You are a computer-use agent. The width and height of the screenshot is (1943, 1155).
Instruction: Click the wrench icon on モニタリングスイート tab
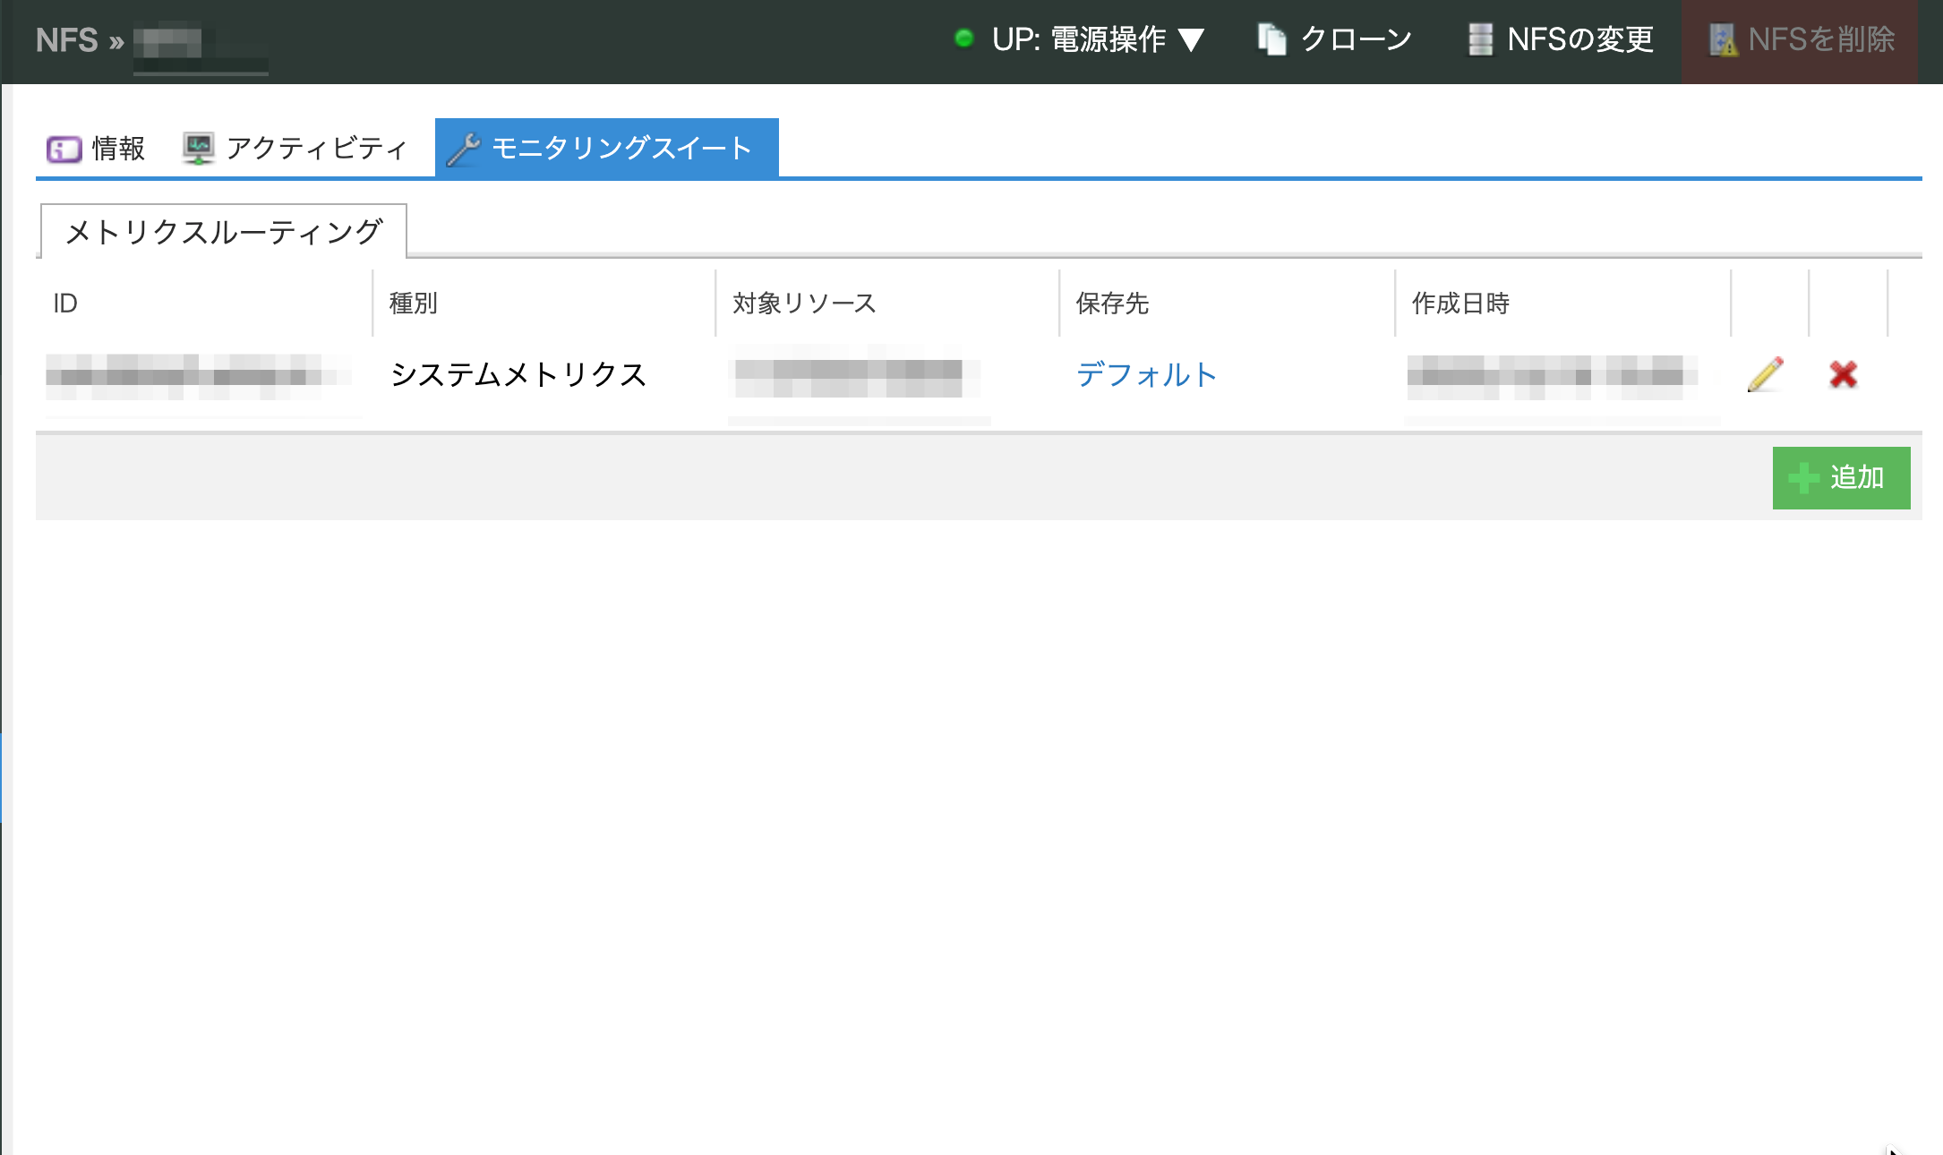464,149
